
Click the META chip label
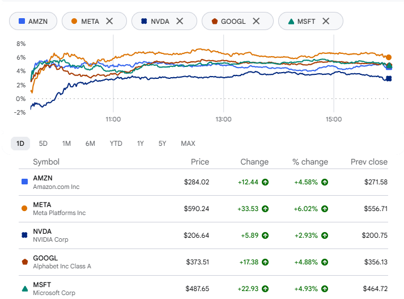[x=90, y=22]
